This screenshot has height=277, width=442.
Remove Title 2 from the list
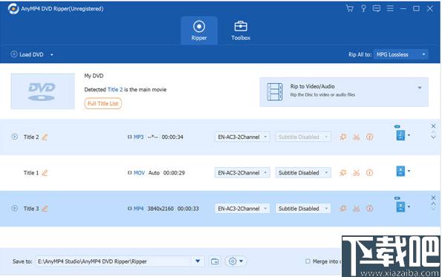434,126
